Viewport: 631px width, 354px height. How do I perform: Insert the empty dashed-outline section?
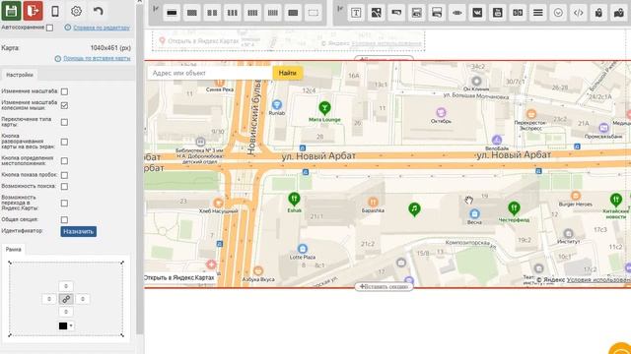pyautogui.click(x=314, y=13)
